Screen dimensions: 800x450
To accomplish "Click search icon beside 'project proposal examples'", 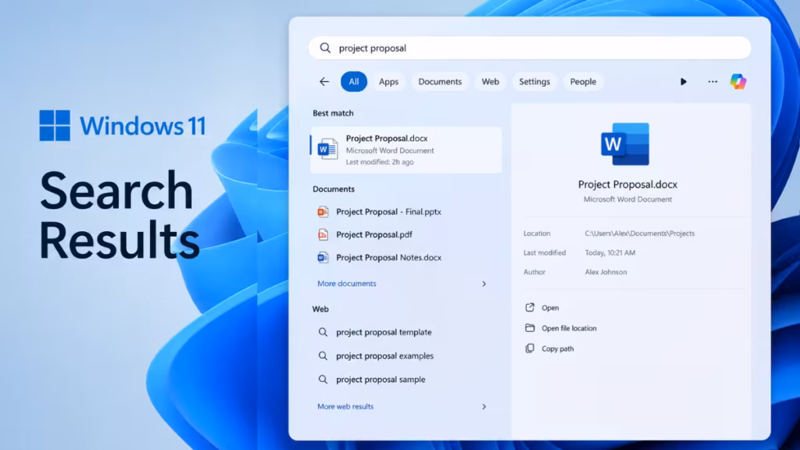I will coord(323,355).
